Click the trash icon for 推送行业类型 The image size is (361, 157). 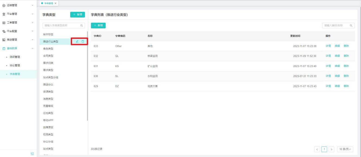[x=83, y=41]
